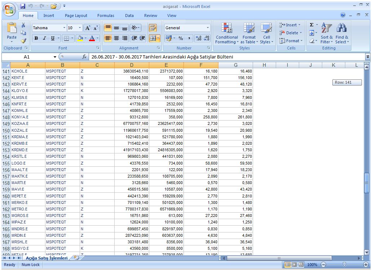Open Excel Help question mark

pyautogui.click(x=343, y=15)
